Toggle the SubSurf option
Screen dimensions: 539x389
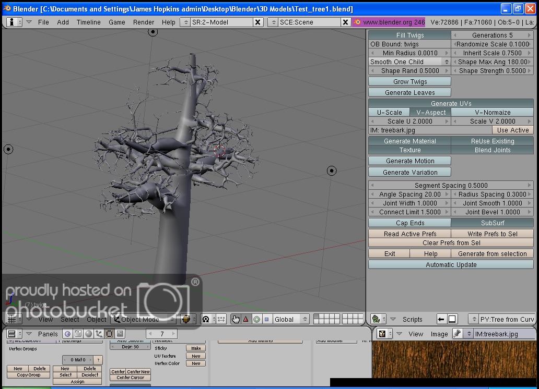492,223
